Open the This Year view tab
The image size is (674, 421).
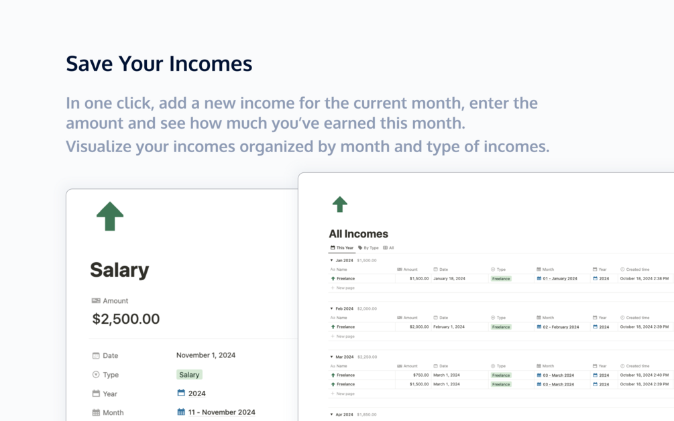[x=342, y=248]
